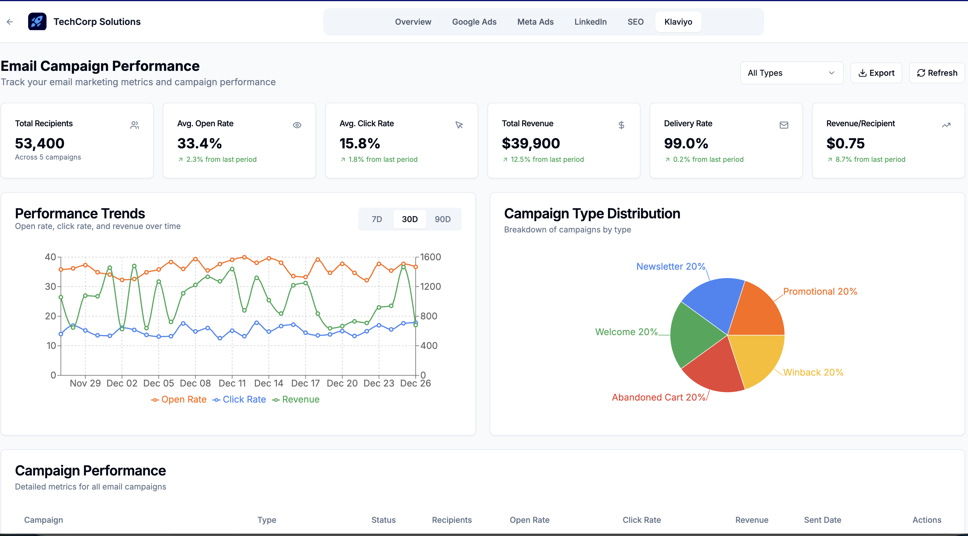Switch Performance Trends to 90D view
Screen dimensions: 968x536
tap(442, 219)
